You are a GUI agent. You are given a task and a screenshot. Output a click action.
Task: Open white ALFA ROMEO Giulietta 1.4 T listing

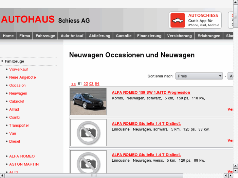[x=146, y=155]
